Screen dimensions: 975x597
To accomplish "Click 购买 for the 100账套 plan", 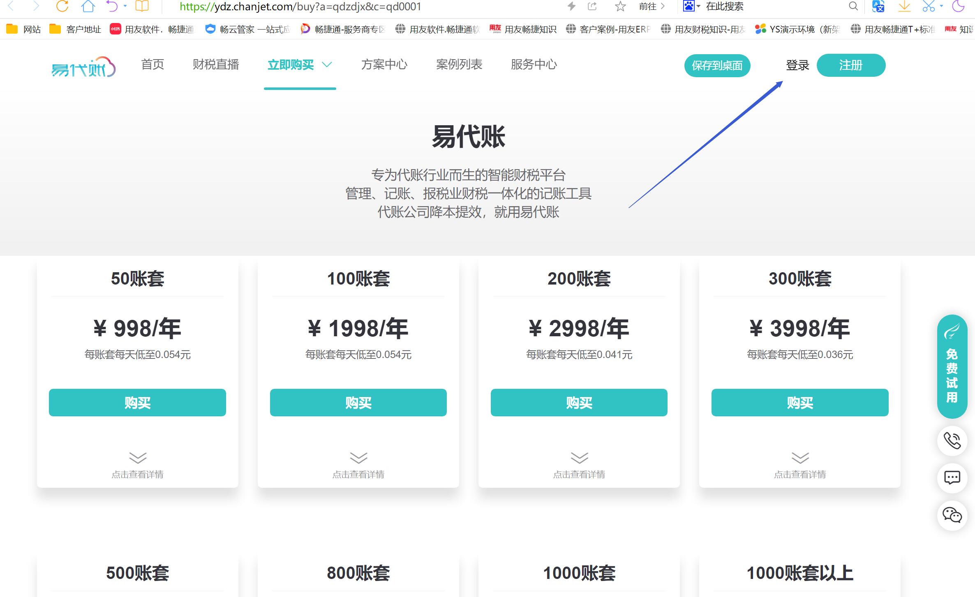I will click(x=358, y=402).
